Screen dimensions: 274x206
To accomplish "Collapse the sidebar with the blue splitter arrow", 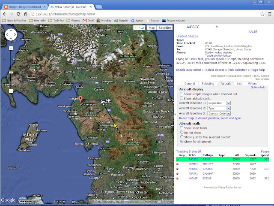I will coord(175,114).
